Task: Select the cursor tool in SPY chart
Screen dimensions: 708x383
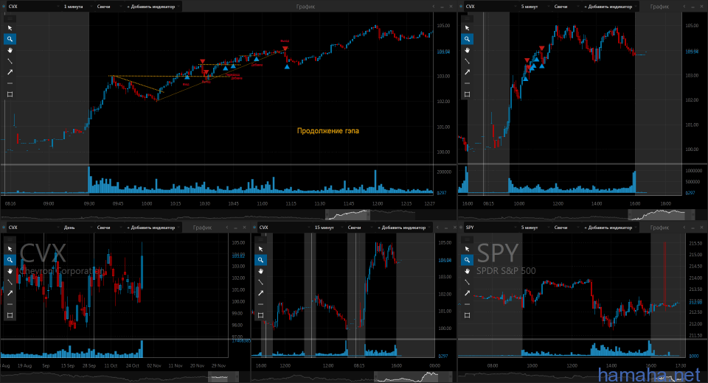Action: tap(468, 249)
